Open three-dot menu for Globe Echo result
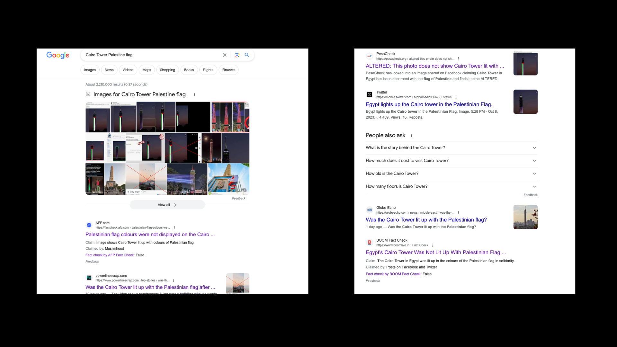 pos(459,213)
